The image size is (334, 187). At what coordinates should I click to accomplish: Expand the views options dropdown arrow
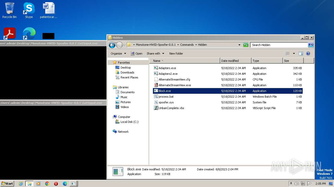[x=294, y=54]
